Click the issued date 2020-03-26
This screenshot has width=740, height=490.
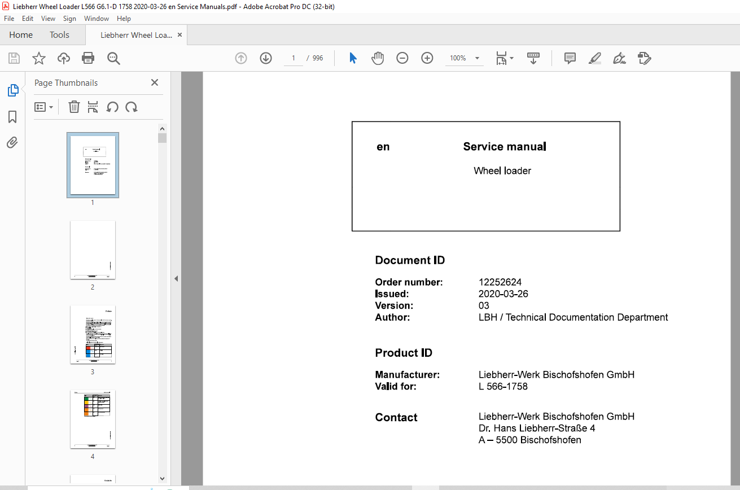[503, 294]
